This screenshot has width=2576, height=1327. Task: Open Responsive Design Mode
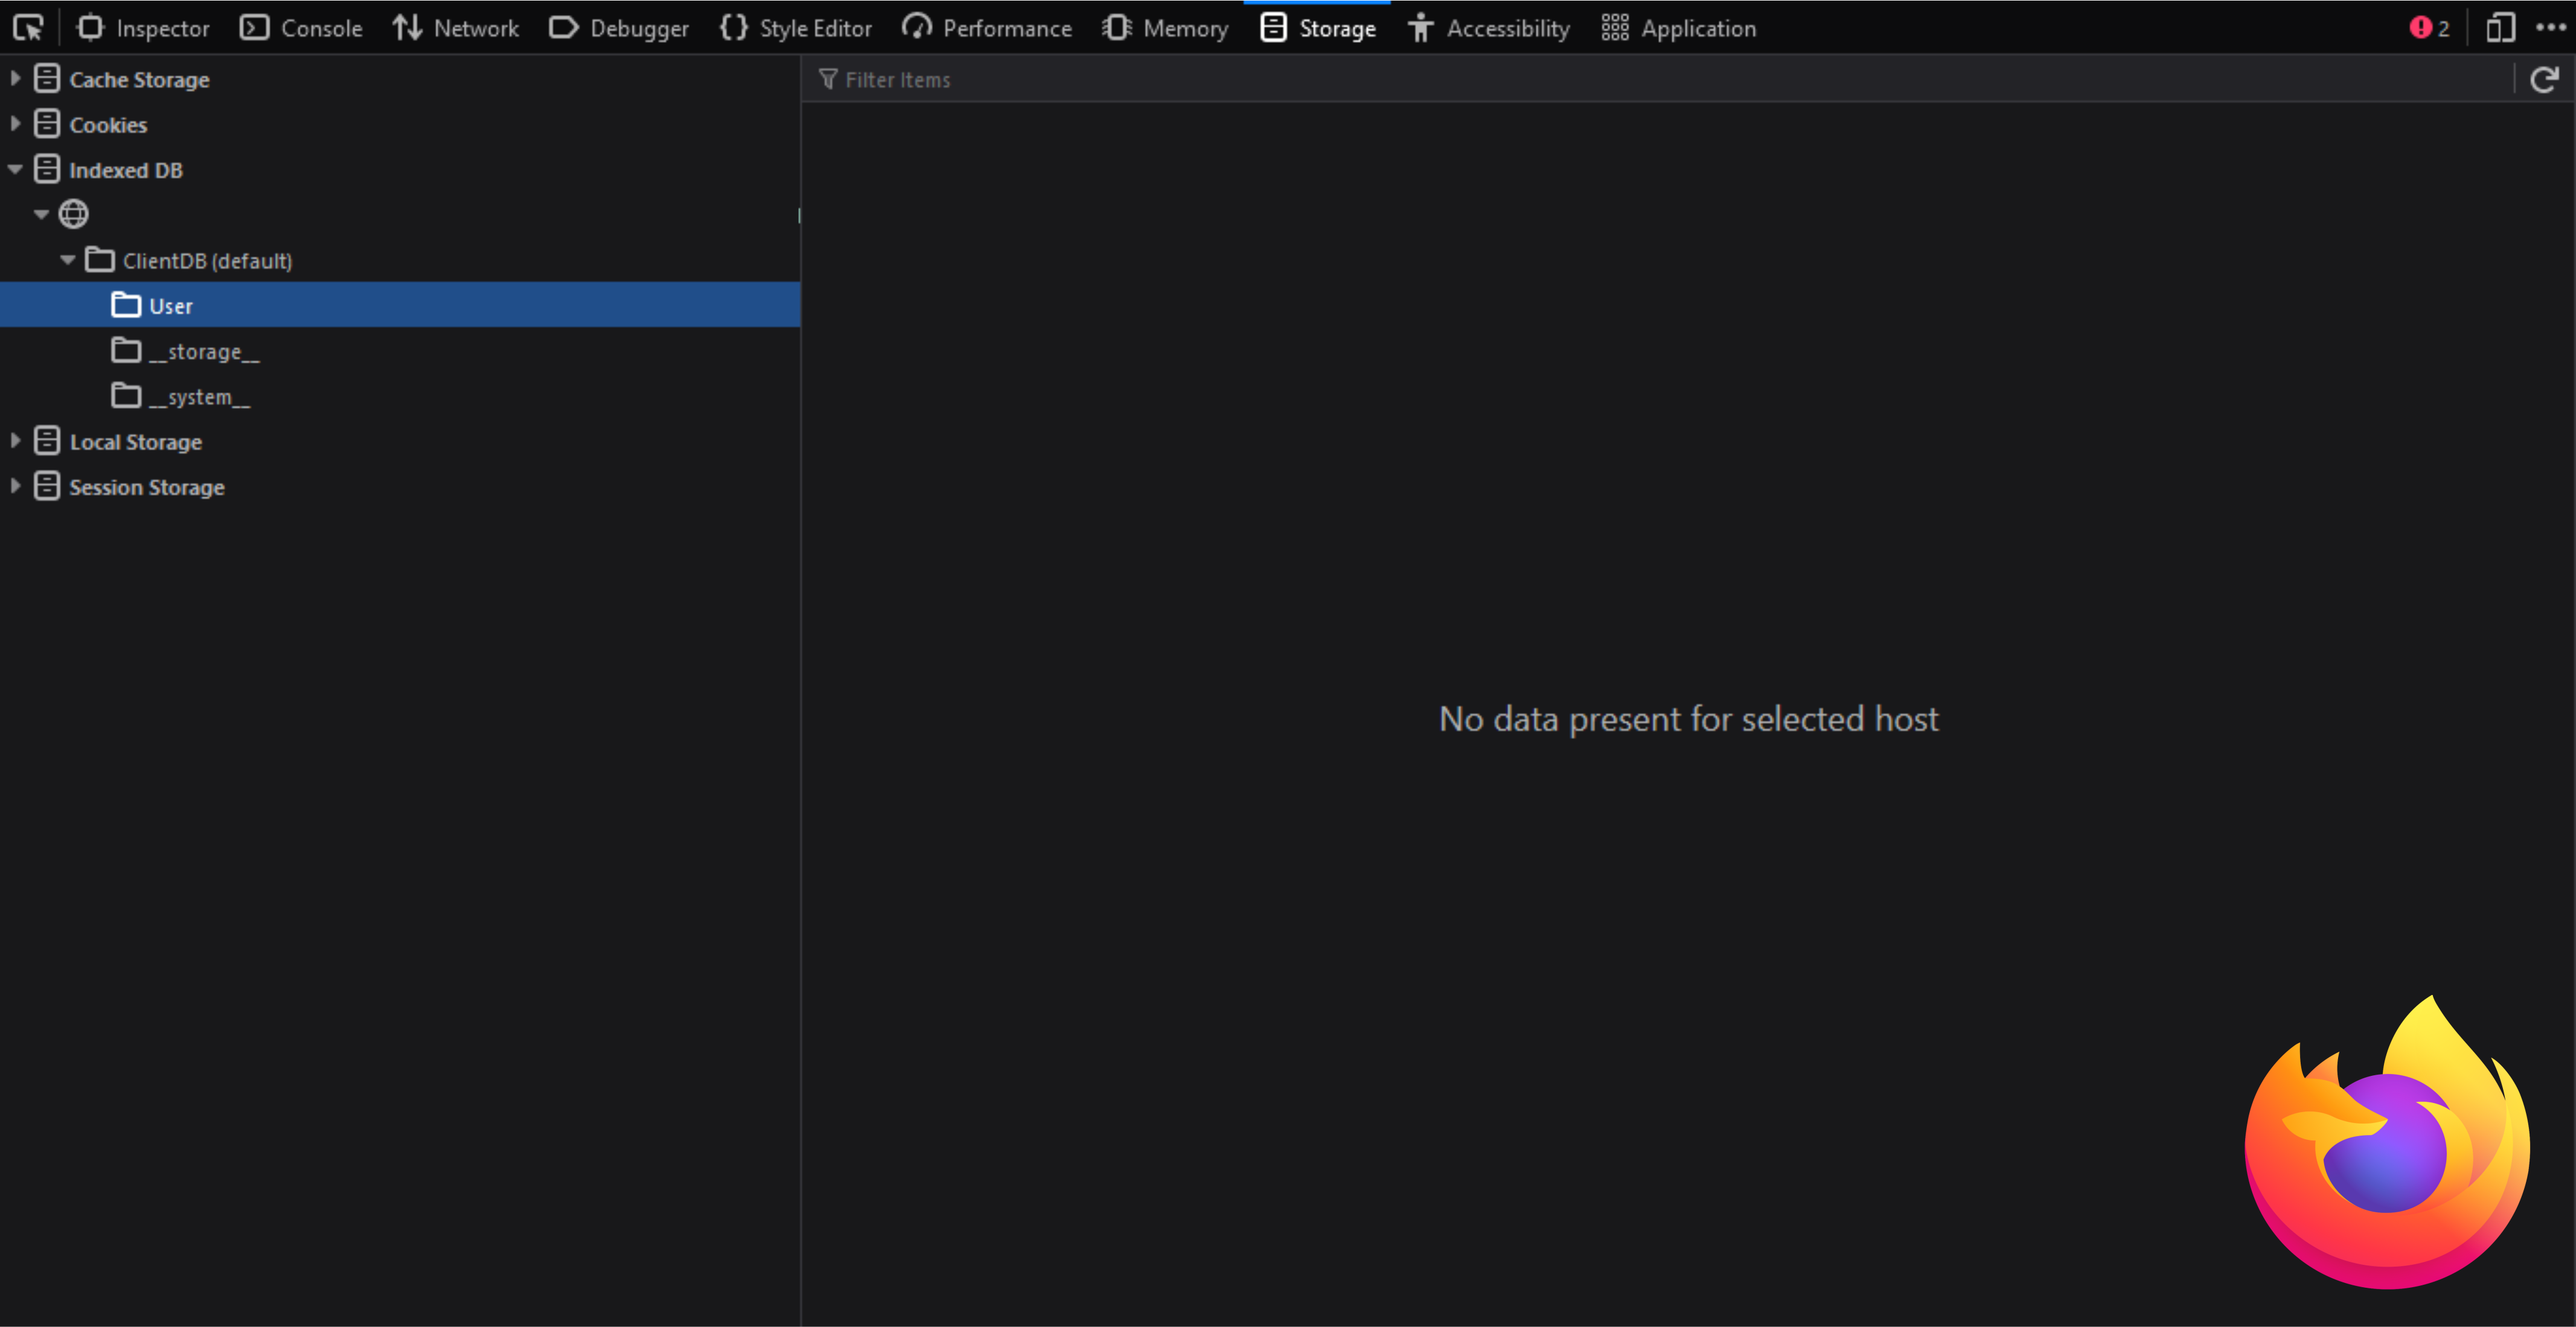coord(2500,27)
